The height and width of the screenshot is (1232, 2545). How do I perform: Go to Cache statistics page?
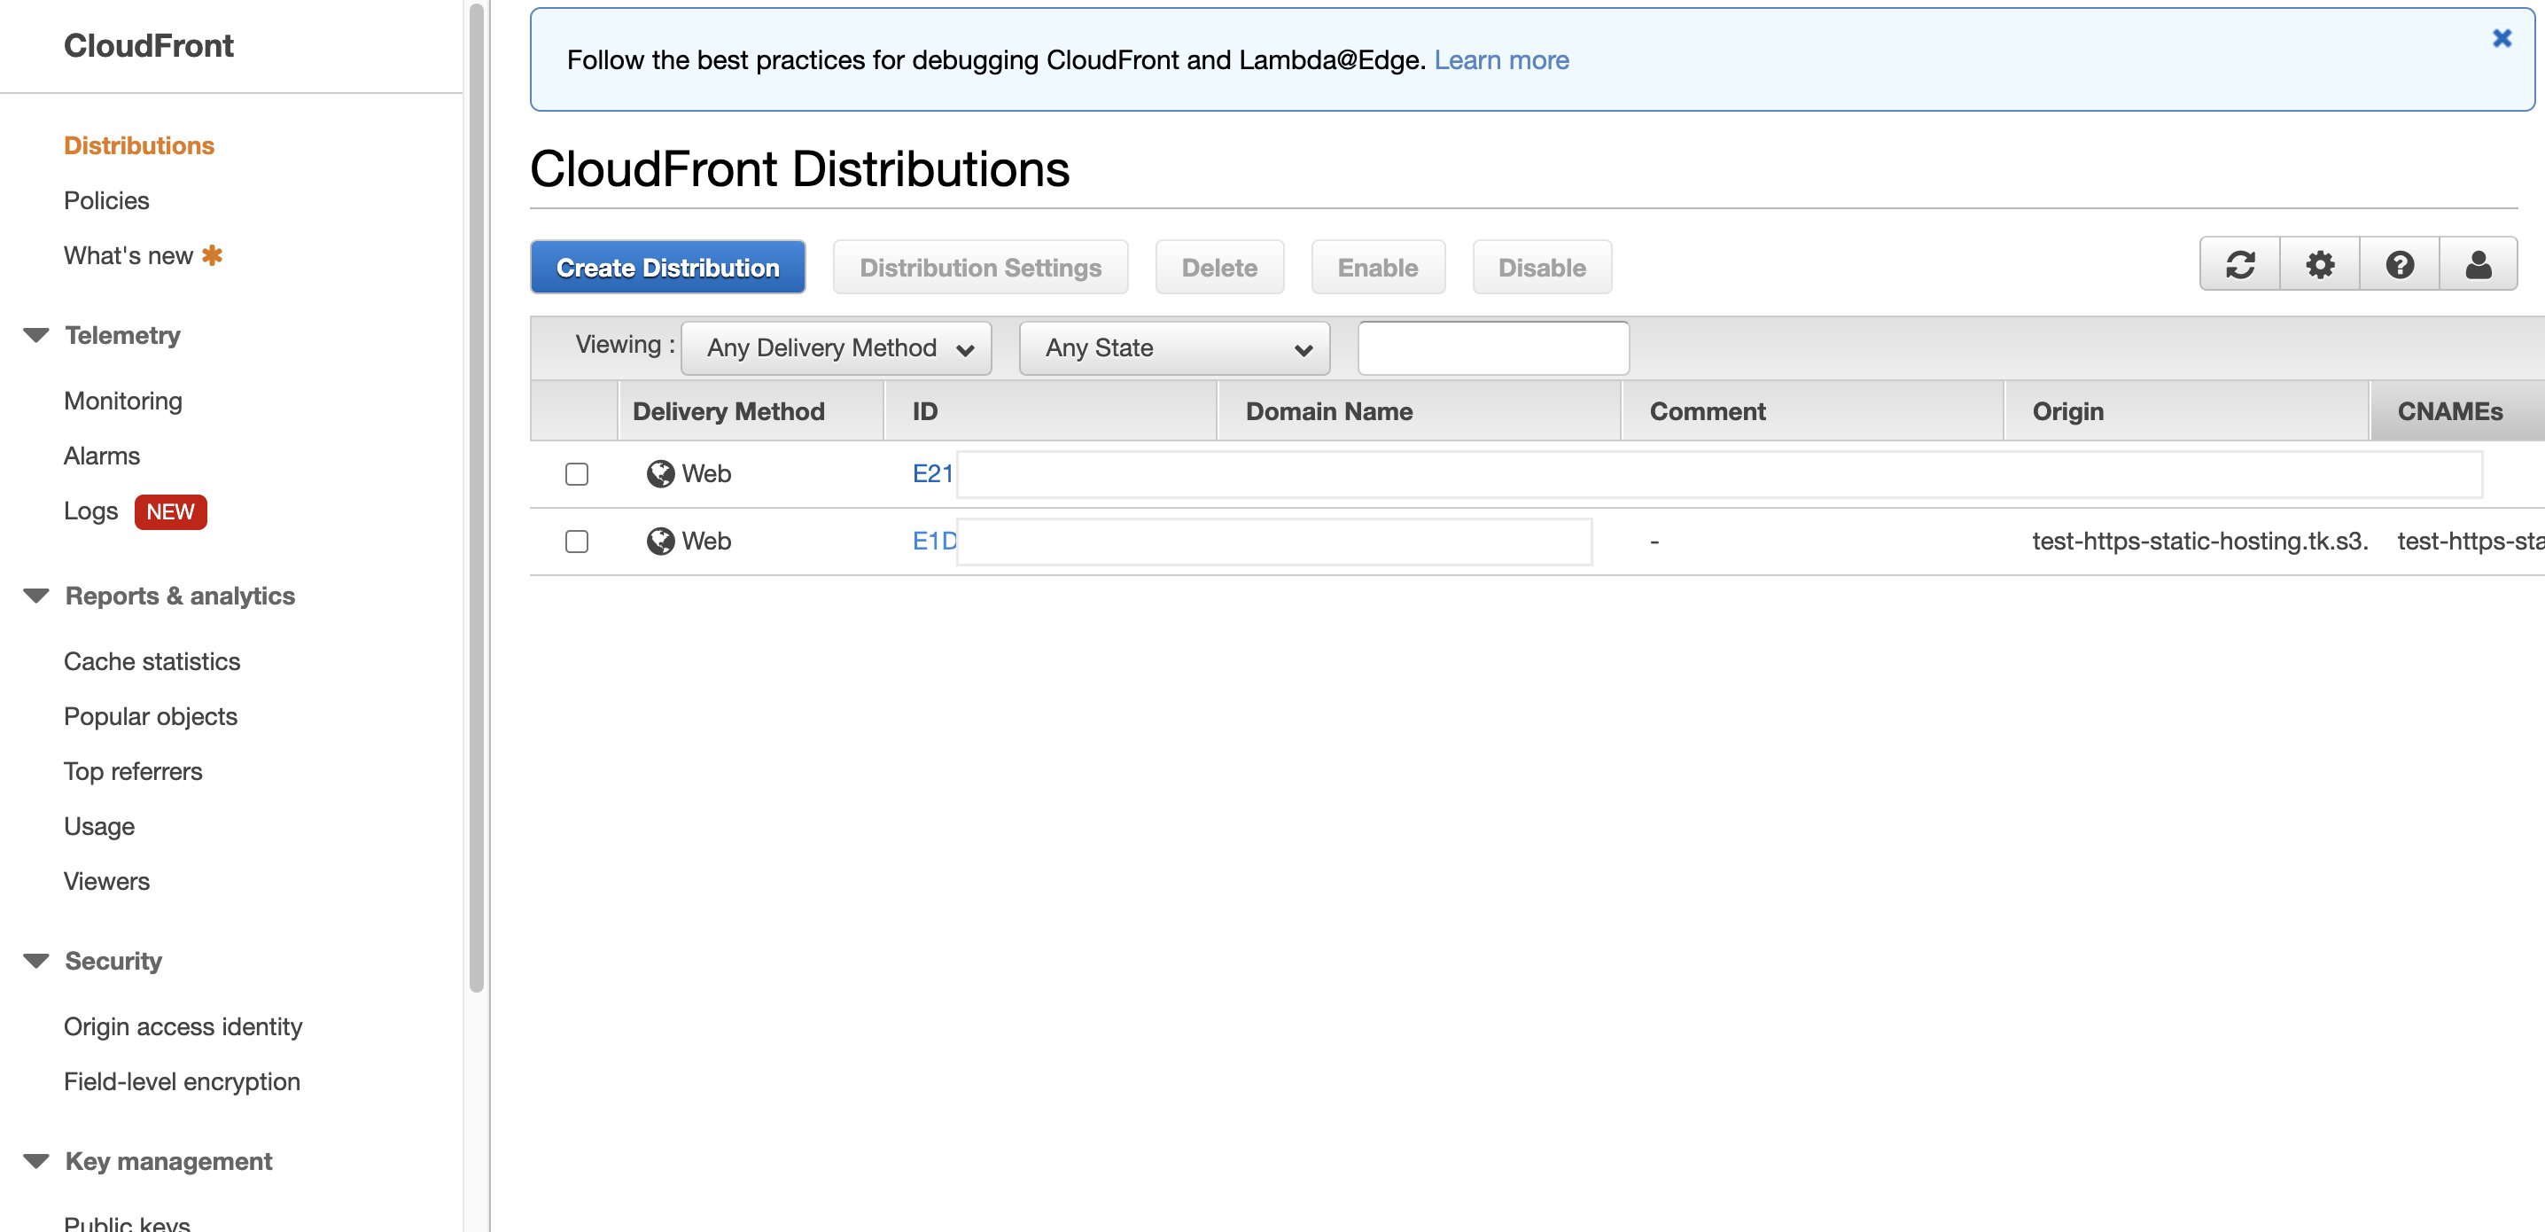[x=152, y=661]
